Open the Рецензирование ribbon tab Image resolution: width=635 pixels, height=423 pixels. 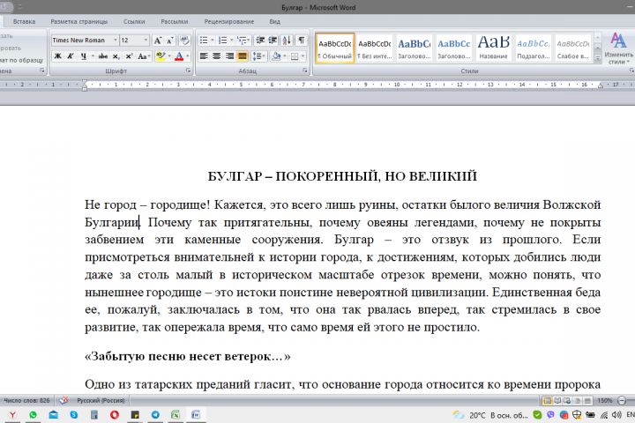(x=229, y=21)
